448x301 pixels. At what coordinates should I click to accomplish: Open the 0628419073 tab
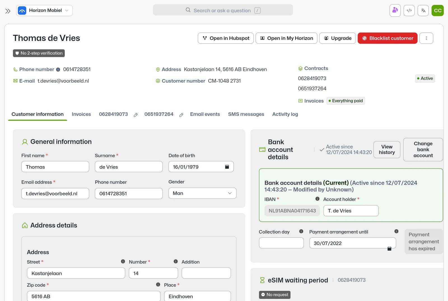[x=113, y=114]
